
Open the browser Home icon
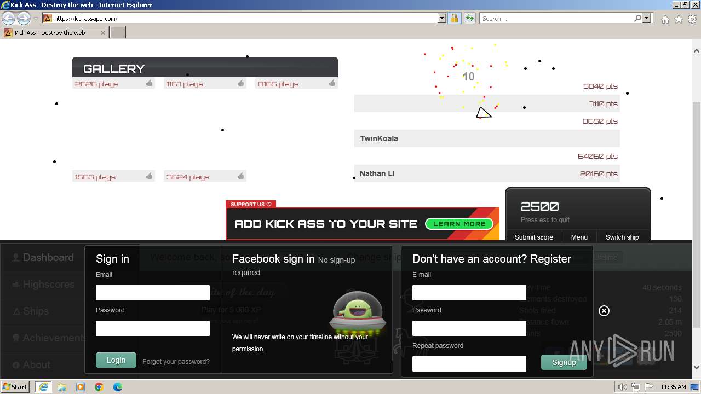pos(665,19)
